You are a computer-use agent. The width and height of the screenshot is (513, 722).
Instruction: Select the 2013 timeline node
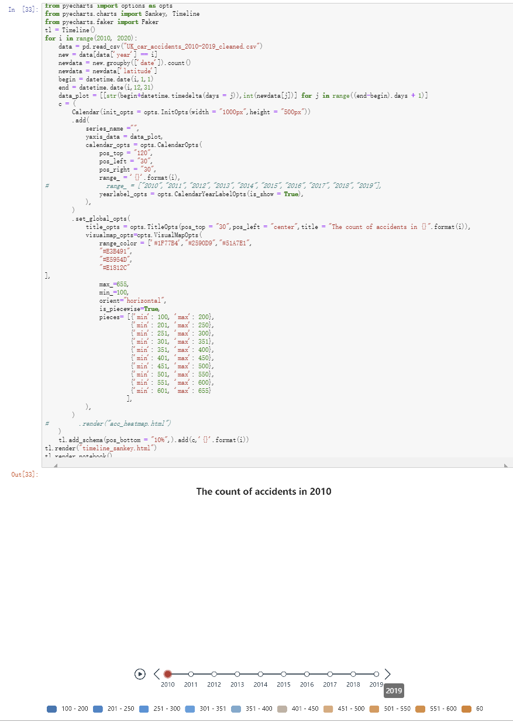pyautogui.click(x=237, y=674)
